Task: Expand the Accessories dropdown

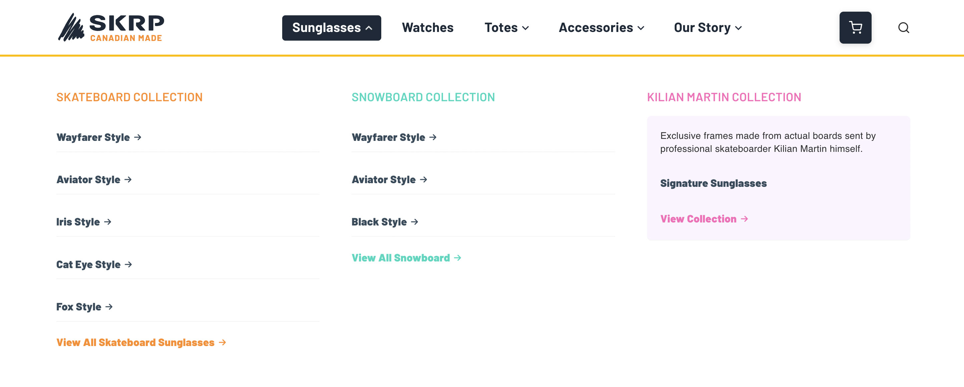Action: click(x=601, y=28)
